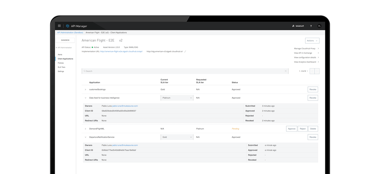
Task: Click View Analytics Dashboard
Action: (x=306, y=62)
